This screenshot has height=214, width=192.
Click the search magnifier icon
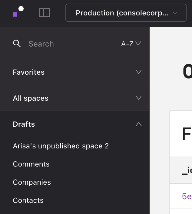17,44
